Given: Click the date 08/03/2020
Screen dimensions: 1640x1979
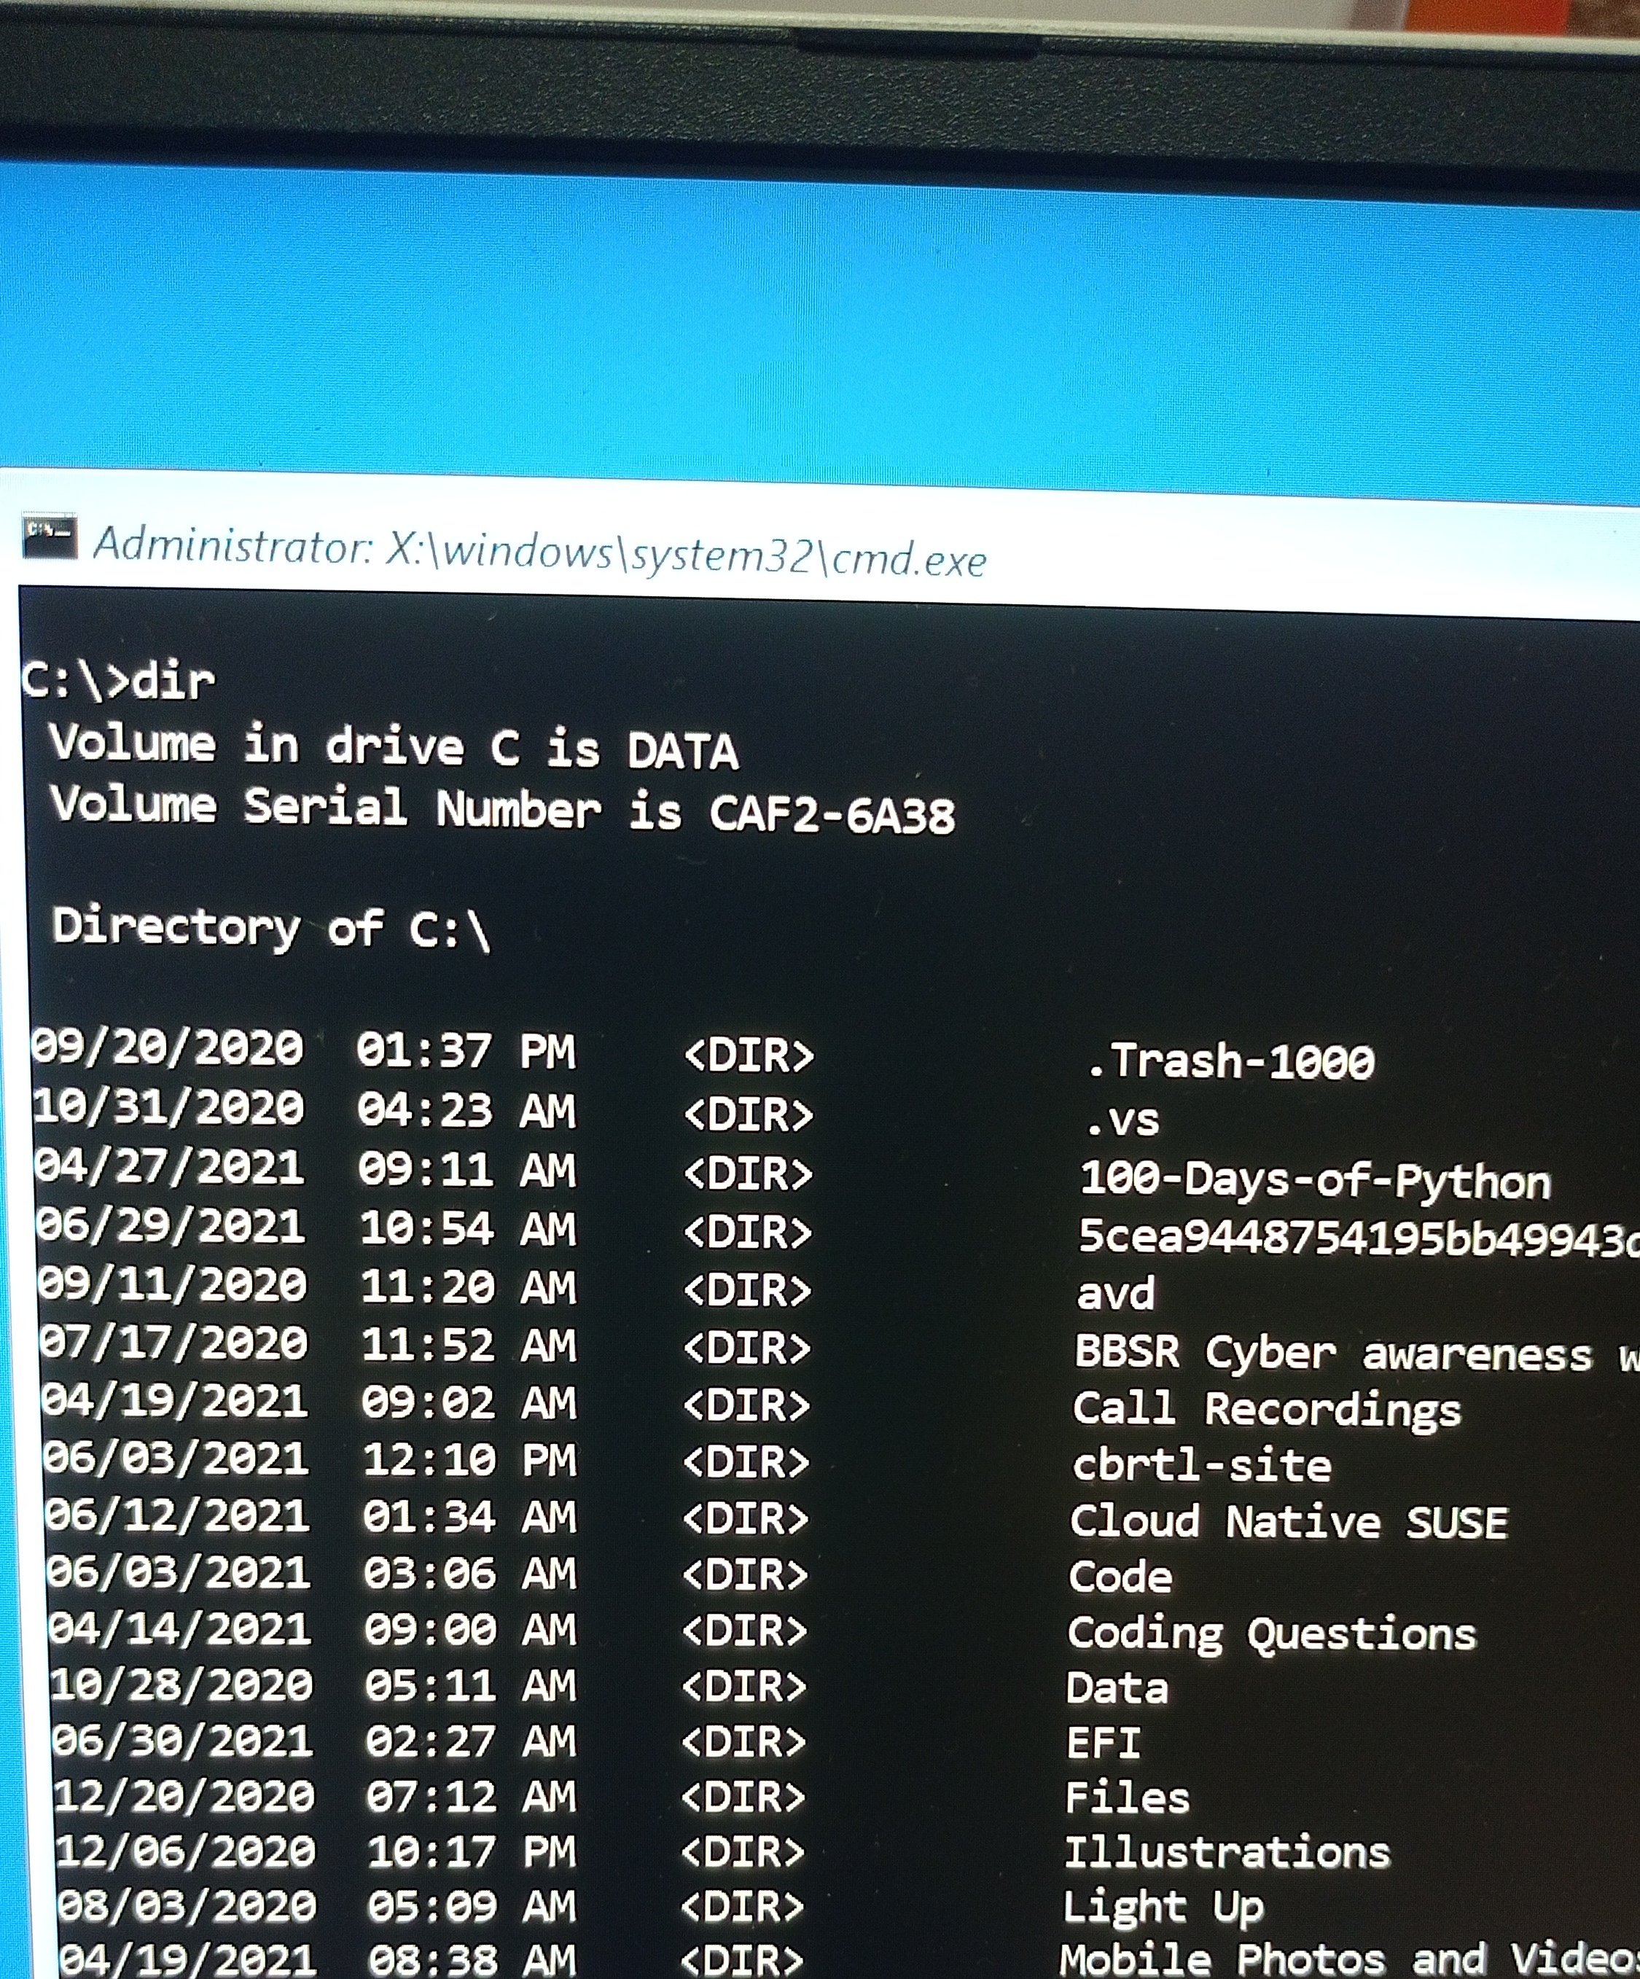Looking at the screenshot, I should tap(187, 1908).
